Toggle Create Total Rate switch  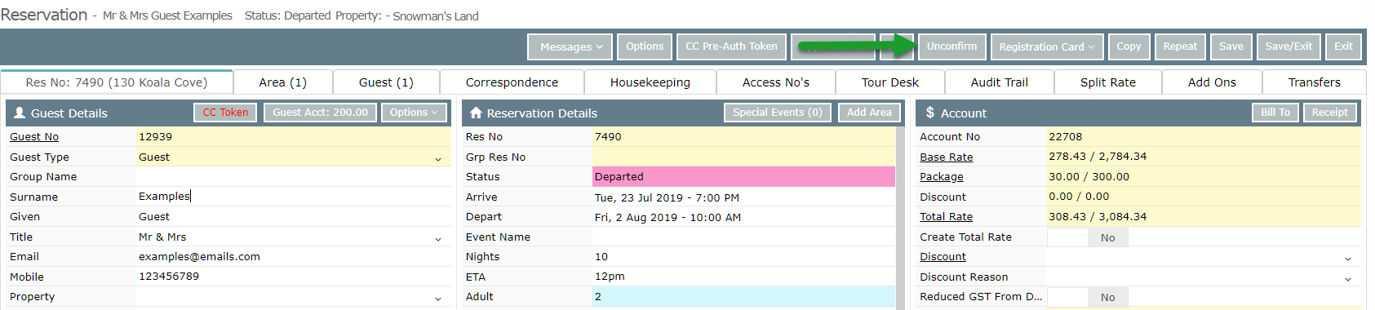point(1088,237)
